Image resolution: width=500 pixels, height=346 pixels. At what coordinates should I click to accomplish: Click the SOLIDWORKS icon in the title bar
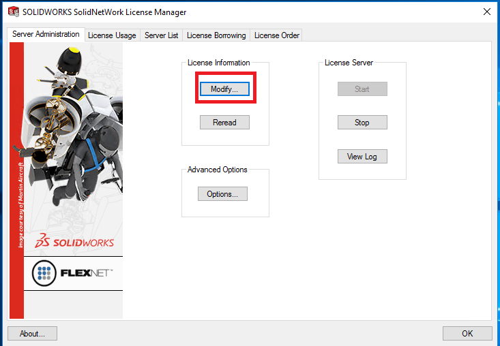click(14, 12)
